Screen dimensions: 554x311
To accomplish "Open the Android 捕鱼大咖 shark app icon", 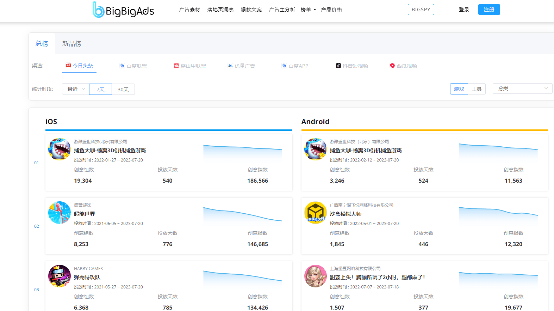I will point(316,149).
